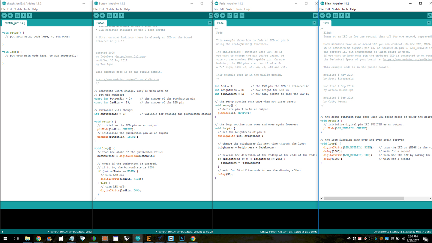This screenshot has height=243, width=432.
Task: Click the 'pinMode(LED_BUILTIN, OUTPUT);' line
Action: click(346, 128)
